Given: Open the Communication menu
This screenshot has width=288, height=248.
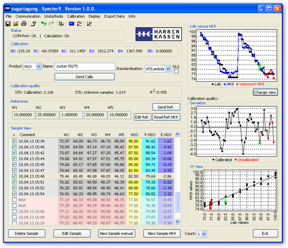Looking at the screenshot, I should pyautogui.click(x=28, y=16).
